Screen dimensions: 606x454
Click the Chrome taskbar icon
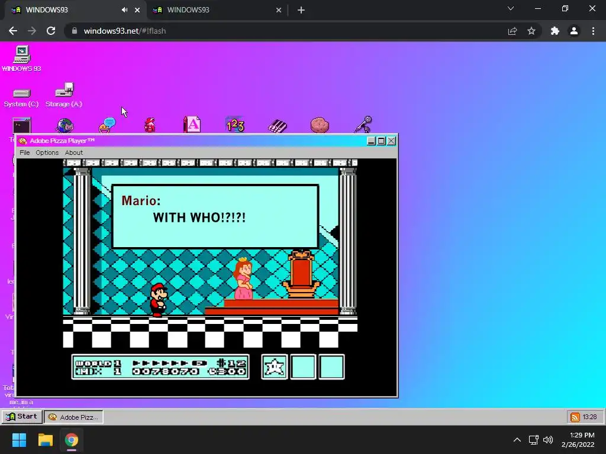pyautogui.click(x=72, y=440)
